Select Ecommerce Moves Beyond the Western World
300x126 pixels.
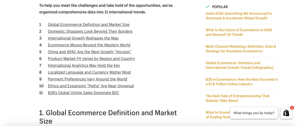click(x=89, y=45)
